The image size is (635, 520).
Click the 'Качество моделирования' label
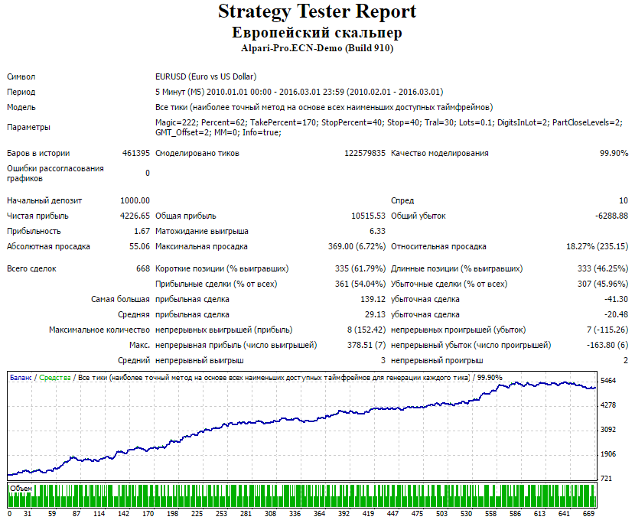pyautogui.click(x=440, y=154)
